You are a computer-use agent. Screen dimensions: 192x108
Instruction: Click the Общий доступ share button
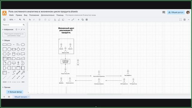(176, 12)
